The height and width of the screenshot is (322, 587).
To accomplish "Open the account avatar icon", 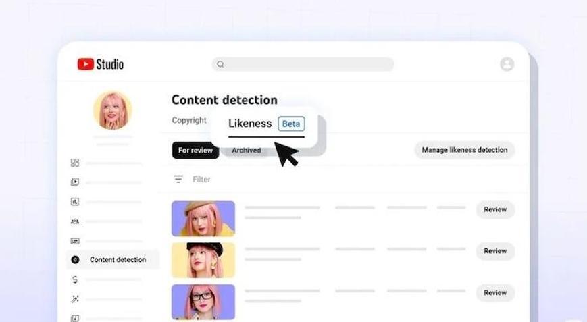I will pyautogui.click(x=507, y=64).
